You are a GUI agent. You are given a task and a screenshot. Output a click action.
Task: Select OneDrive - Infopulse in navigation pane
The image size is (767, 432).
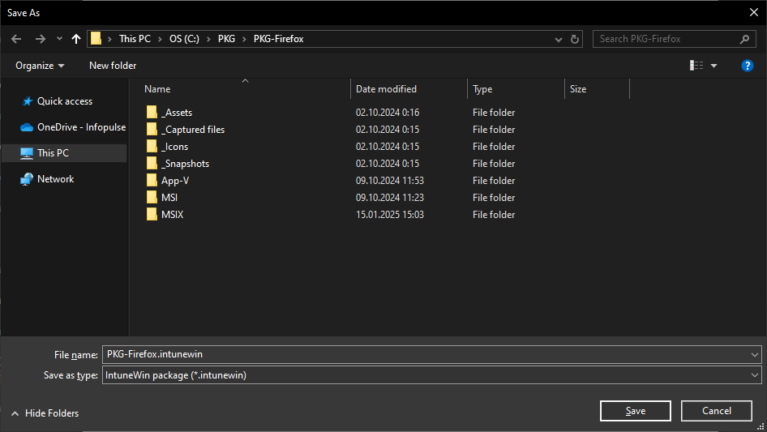81,127
